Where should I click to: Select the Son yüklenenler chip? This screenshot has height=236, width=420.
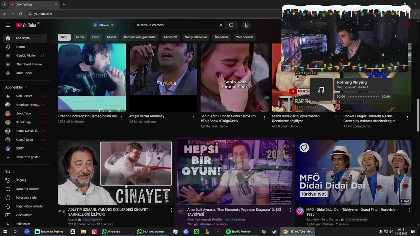(x=196, y=37)
